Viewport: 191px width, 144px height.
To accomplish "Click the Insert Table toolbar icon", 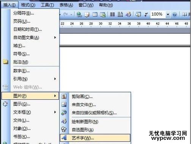I will coord(95,14).
